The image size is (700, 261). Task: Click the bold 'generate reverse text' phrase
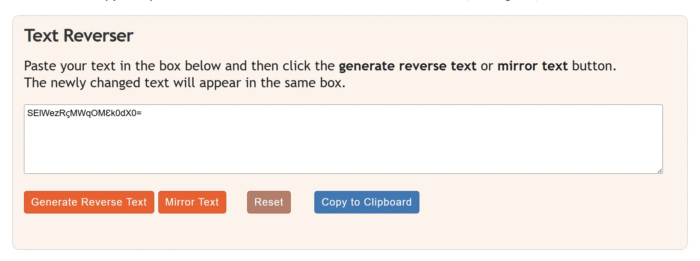407,66
